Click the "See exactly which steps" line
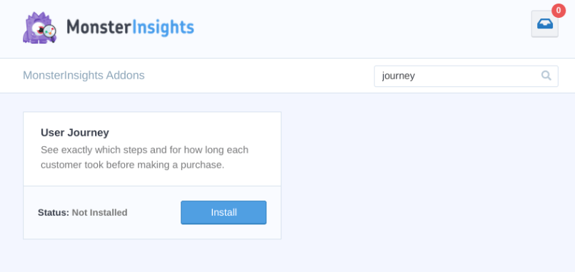Viewport: 575px width, 272px height. (x=144, y=150)
